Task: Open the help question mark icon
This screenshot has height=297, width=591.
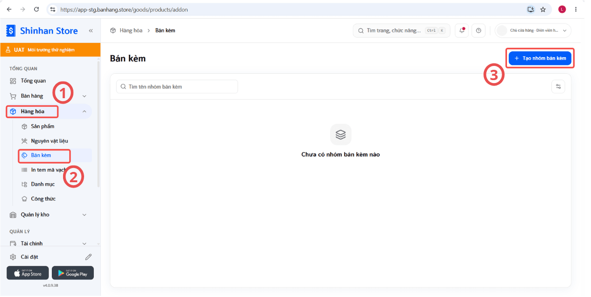Action: click(x=479, y=30)
